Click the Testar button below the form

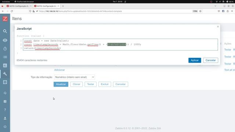coord(91,84)
